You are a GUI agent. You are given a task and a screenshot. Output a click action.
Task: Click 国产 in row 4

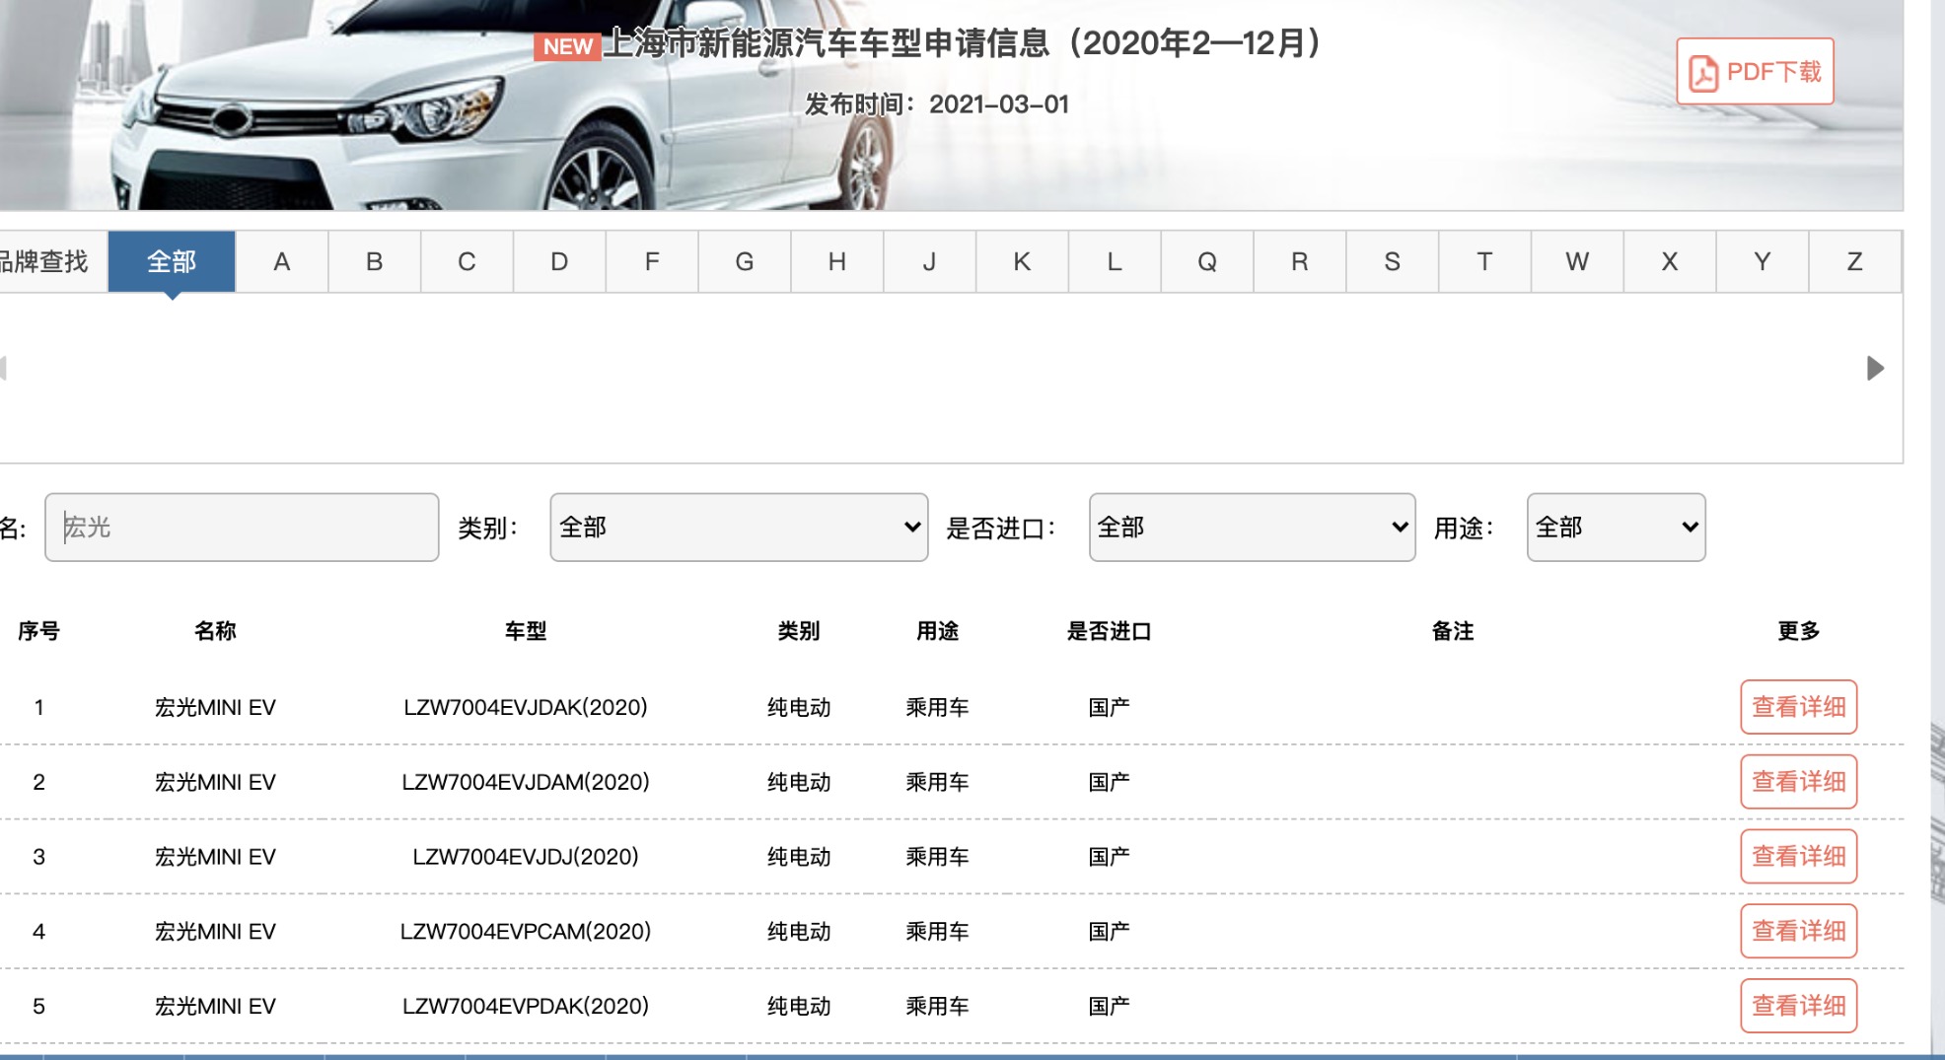tap(1110, 932)
